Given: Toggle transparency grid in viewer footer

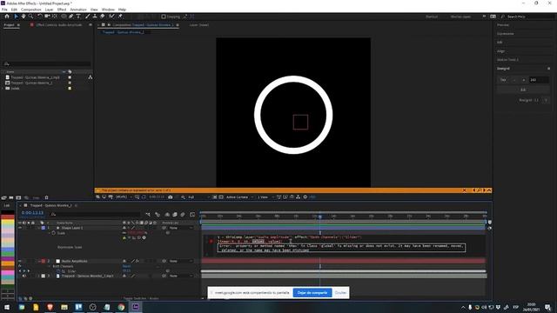Looking at the screenshot, I should point(221,197).
